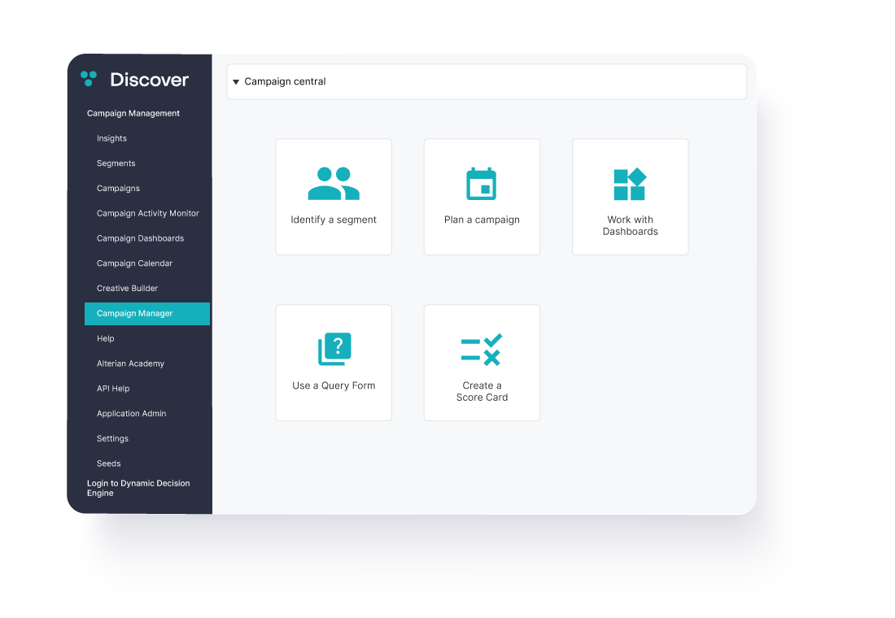Click the Discover logo icon
This screenshot has height=618, width=895.
coord(89,79)
